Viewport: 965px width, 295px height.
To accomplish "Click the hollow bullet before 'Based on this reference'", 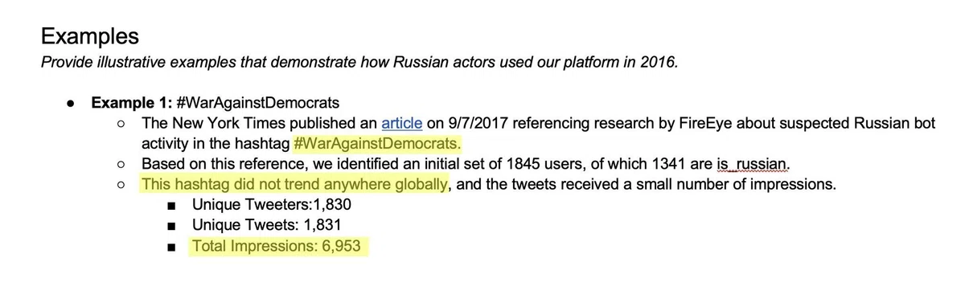I will click(x=120, y=165).
